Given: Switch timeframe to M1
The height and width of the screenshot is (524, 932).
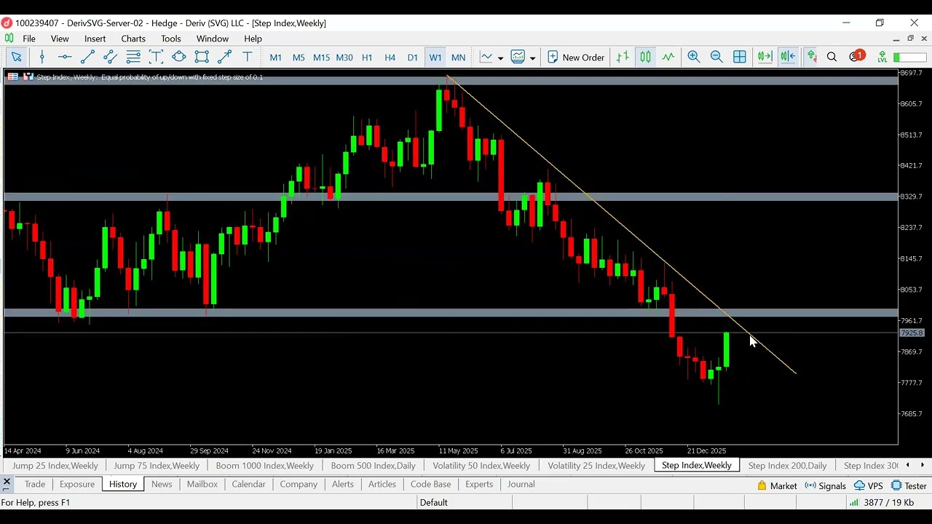Looking at the screenshot, I should tap(276, 57).
